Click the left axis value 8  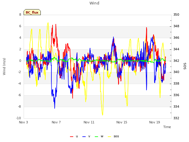click(20, 14)
